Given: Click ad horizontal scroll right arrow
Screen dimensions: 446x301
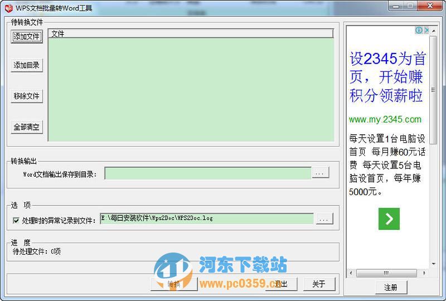Looking at the screenshot, I should tap(425, 273).
